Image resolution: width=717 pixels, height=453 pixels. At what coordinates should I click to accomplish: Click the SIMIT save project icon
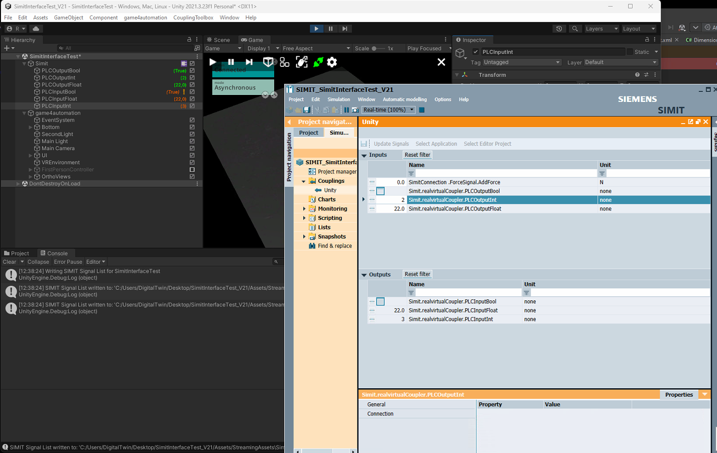click(307, 110)
